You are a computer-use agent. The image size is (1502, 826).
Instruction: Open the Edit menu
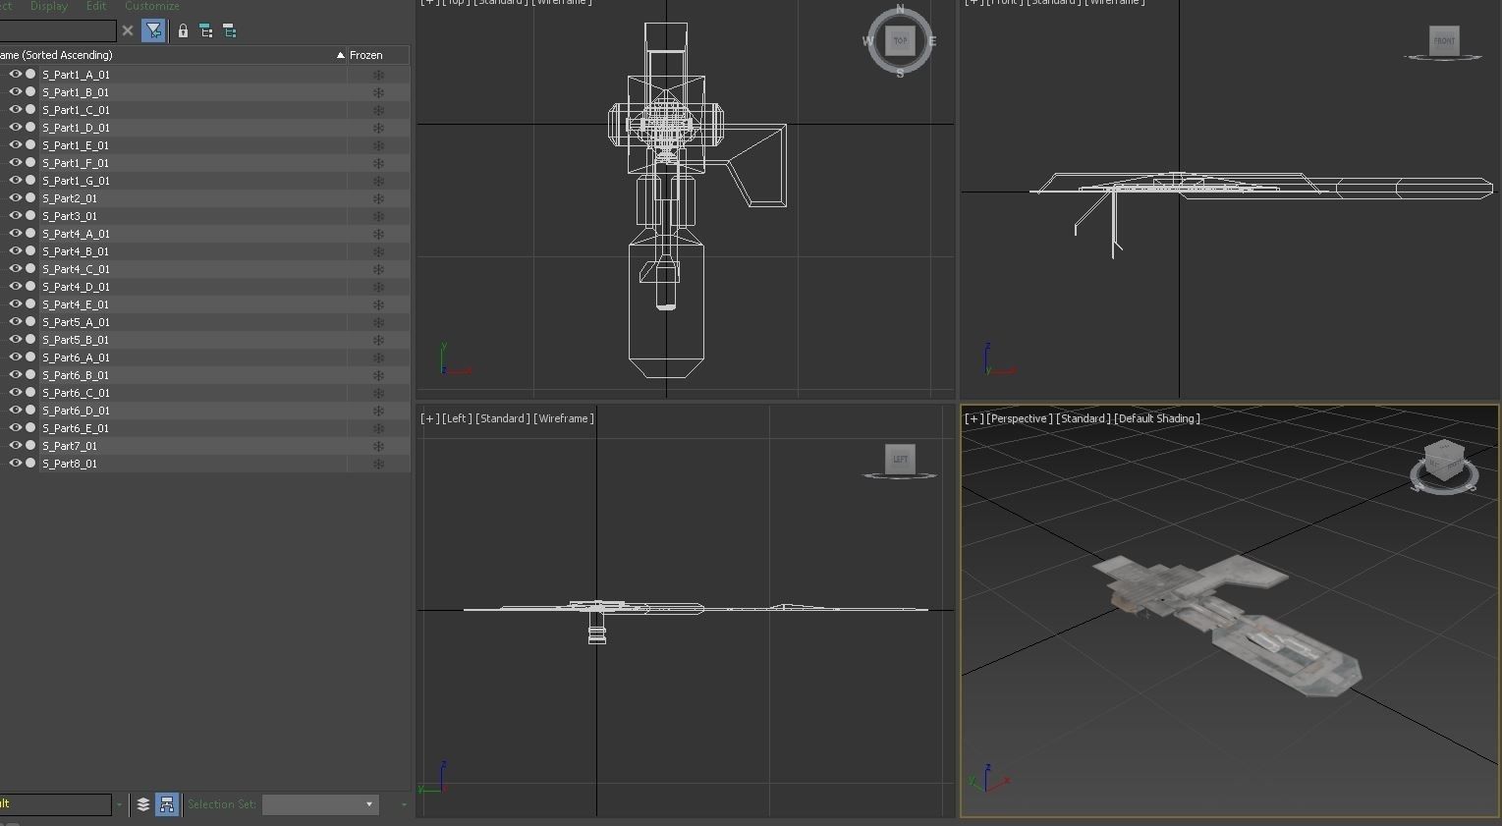pos(96,6)
